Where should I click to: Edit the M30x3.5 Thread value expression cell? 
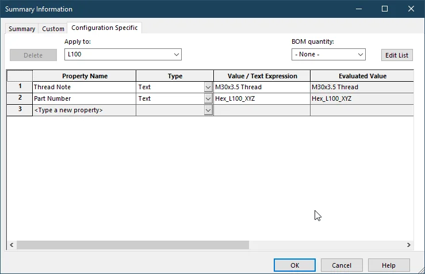(x=262, y=87)
